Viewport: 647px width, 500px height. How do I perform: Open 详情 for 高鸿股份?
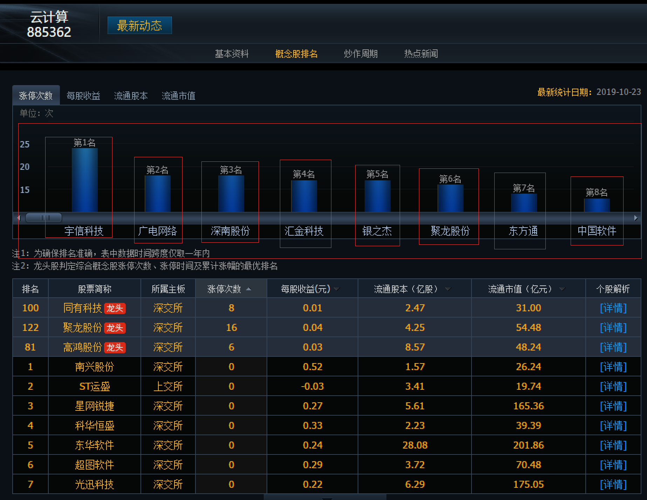pos(613,347)
